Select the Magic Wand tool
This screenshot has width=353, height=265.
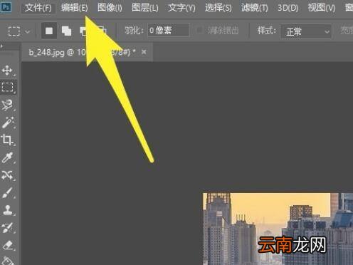tap(8, 123)
